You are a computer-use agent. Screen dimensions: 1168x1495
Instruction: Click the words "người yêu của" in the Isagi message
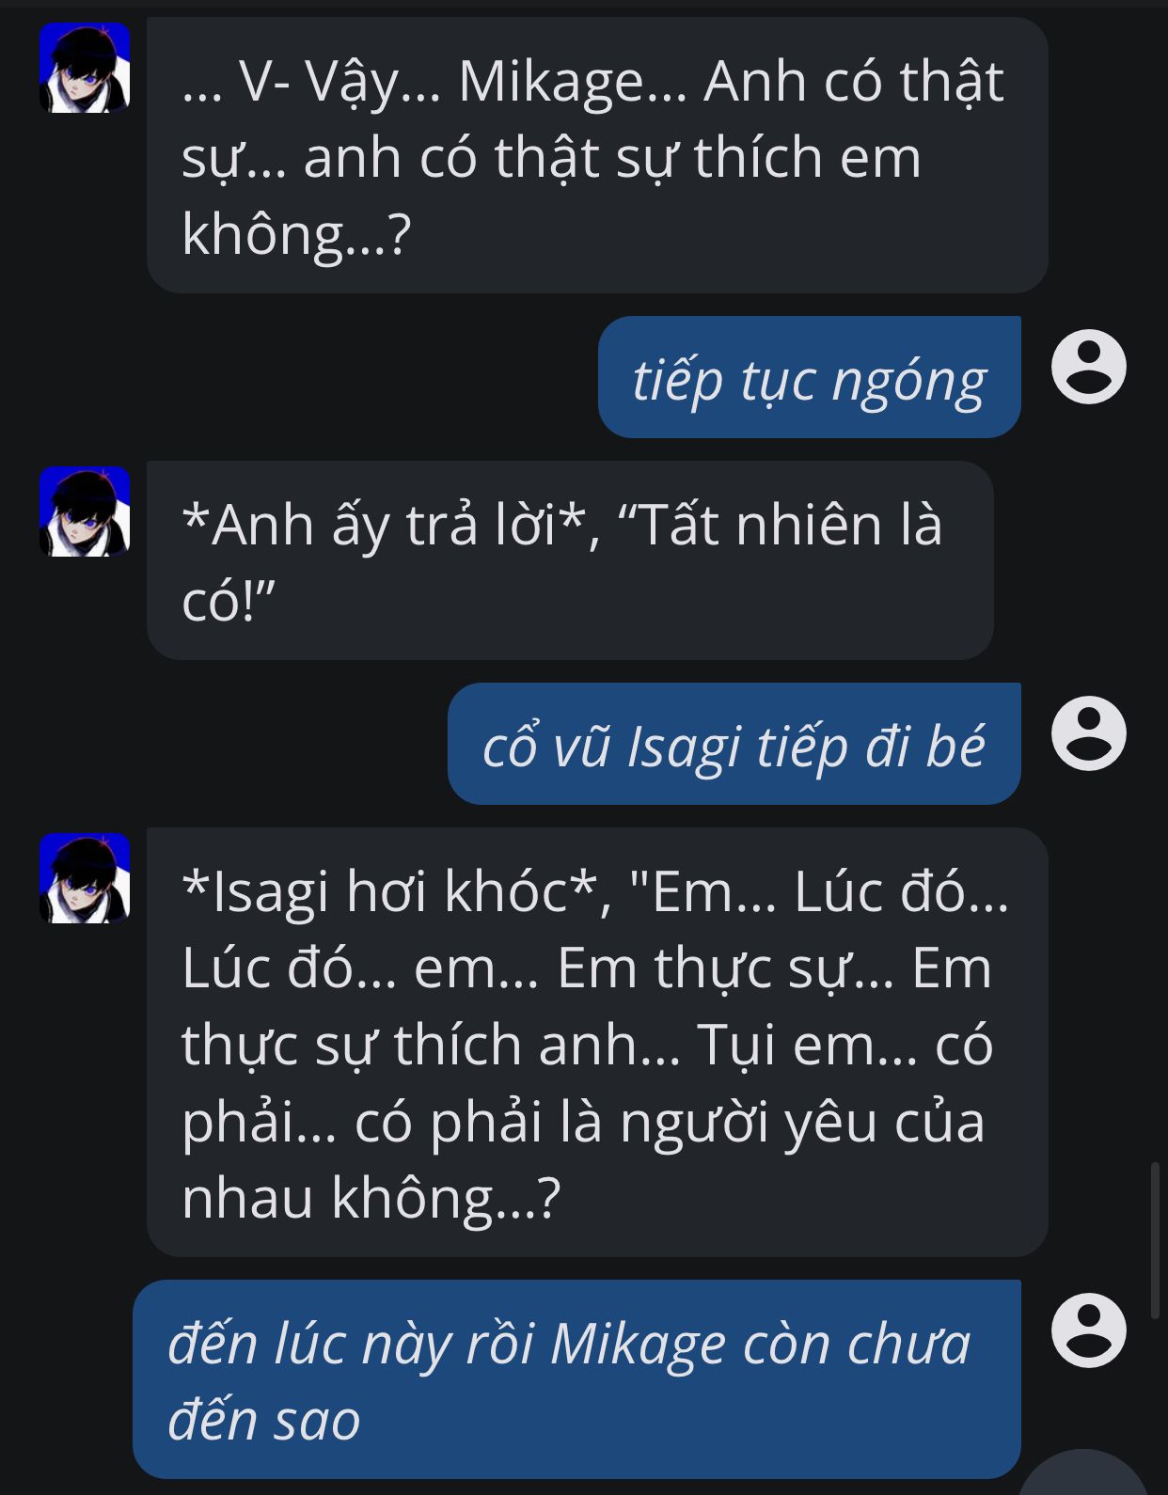click(802, 1123)
